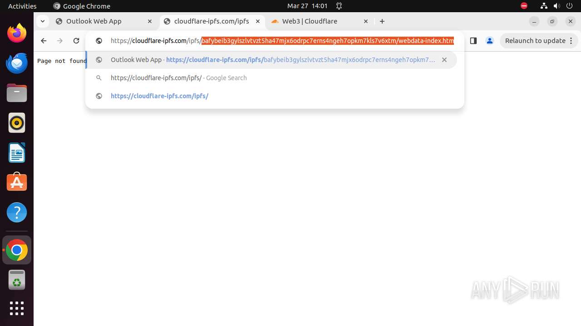Screen dimensions: 581x326
Task: Open the notification bell in top bar
Action: click(339, 6)
